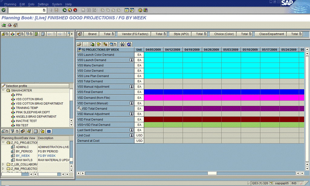Open the Settings menu
Screen dimensions: 310x186
click(x=43, y=4)
